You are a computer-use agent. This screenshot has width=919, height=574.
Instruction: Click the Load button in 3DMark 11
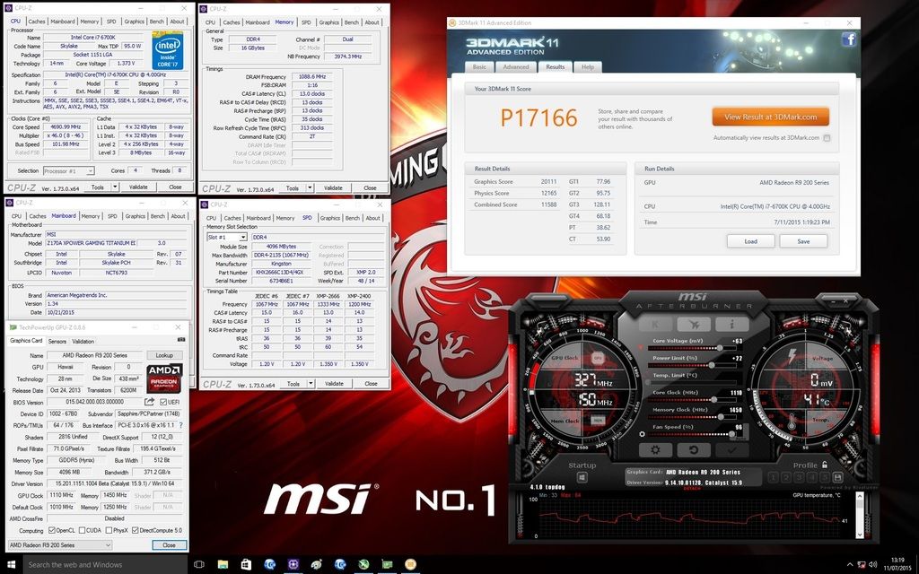click(x=751, y=241)
